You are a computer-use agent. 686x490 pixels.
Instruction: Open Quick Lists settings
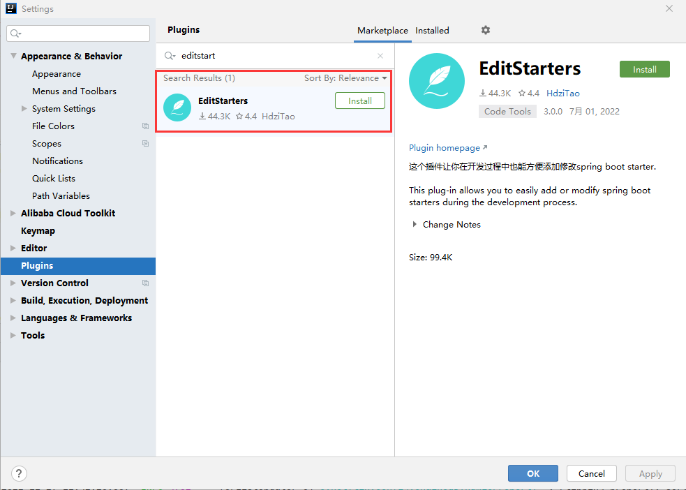tap(54, 179)
